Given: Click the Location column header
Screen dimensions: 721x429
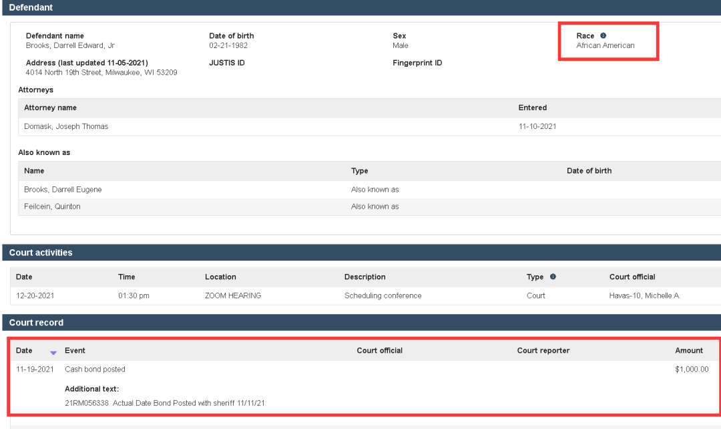Looking at the screenshot, I should point(220,277).
